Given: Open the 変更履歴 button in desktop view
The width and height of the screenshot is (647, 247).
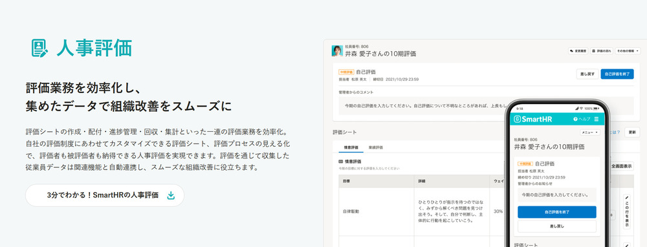Looking at the screenshot, I should coord(578,51).
